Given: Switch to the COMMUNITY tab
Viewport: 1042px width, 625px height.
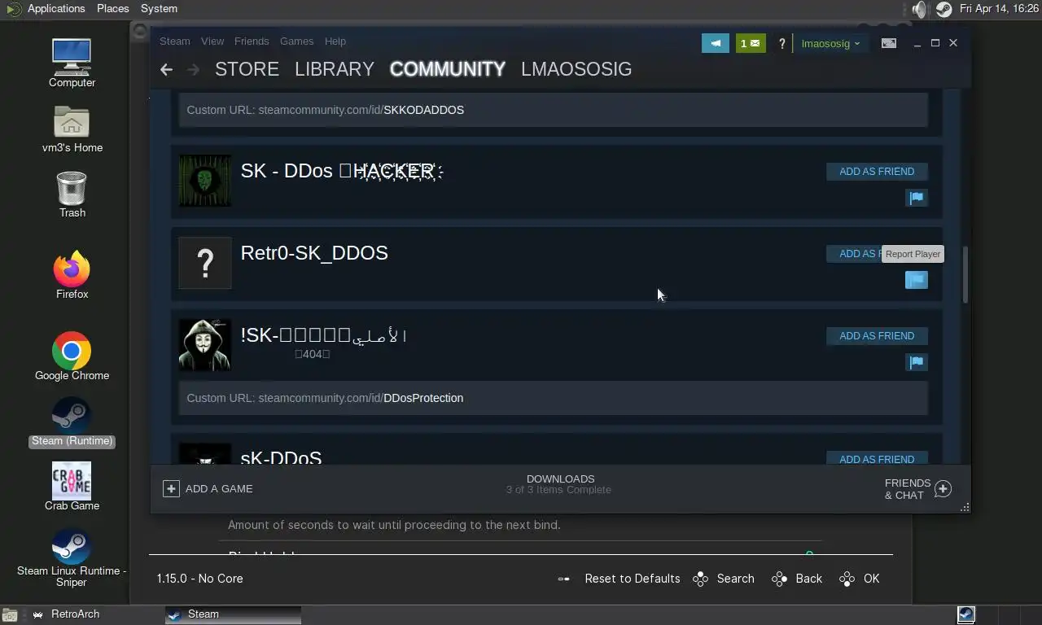Looking at the screenshot, I should pos(448,69).
